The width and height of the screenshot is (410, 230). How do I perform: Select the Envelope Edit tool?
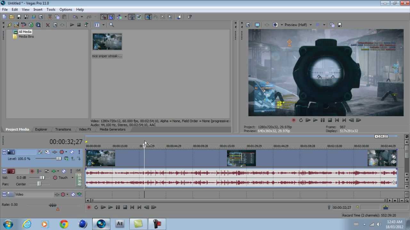156,17
